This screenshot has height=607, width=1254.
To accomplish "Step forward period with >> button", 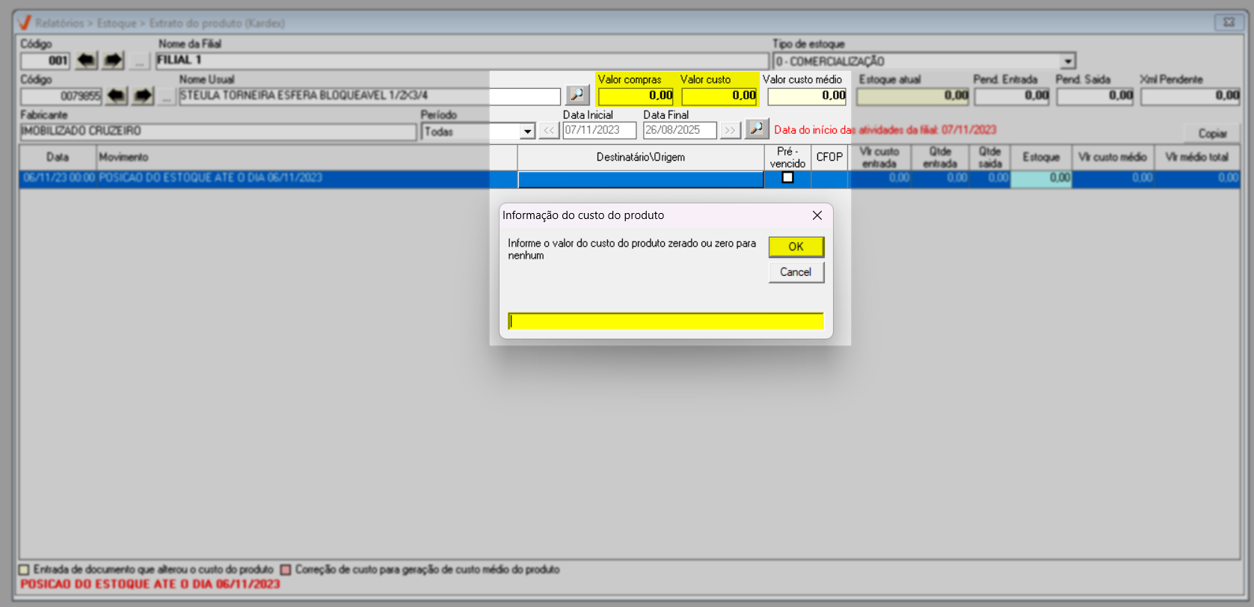I will coord(729,130).
